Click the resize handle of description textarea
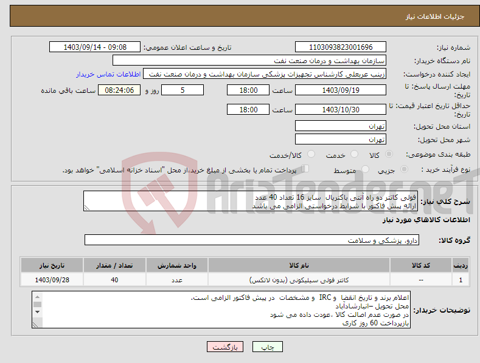Viewport: 480px width, 363px height. pos(87,208)
